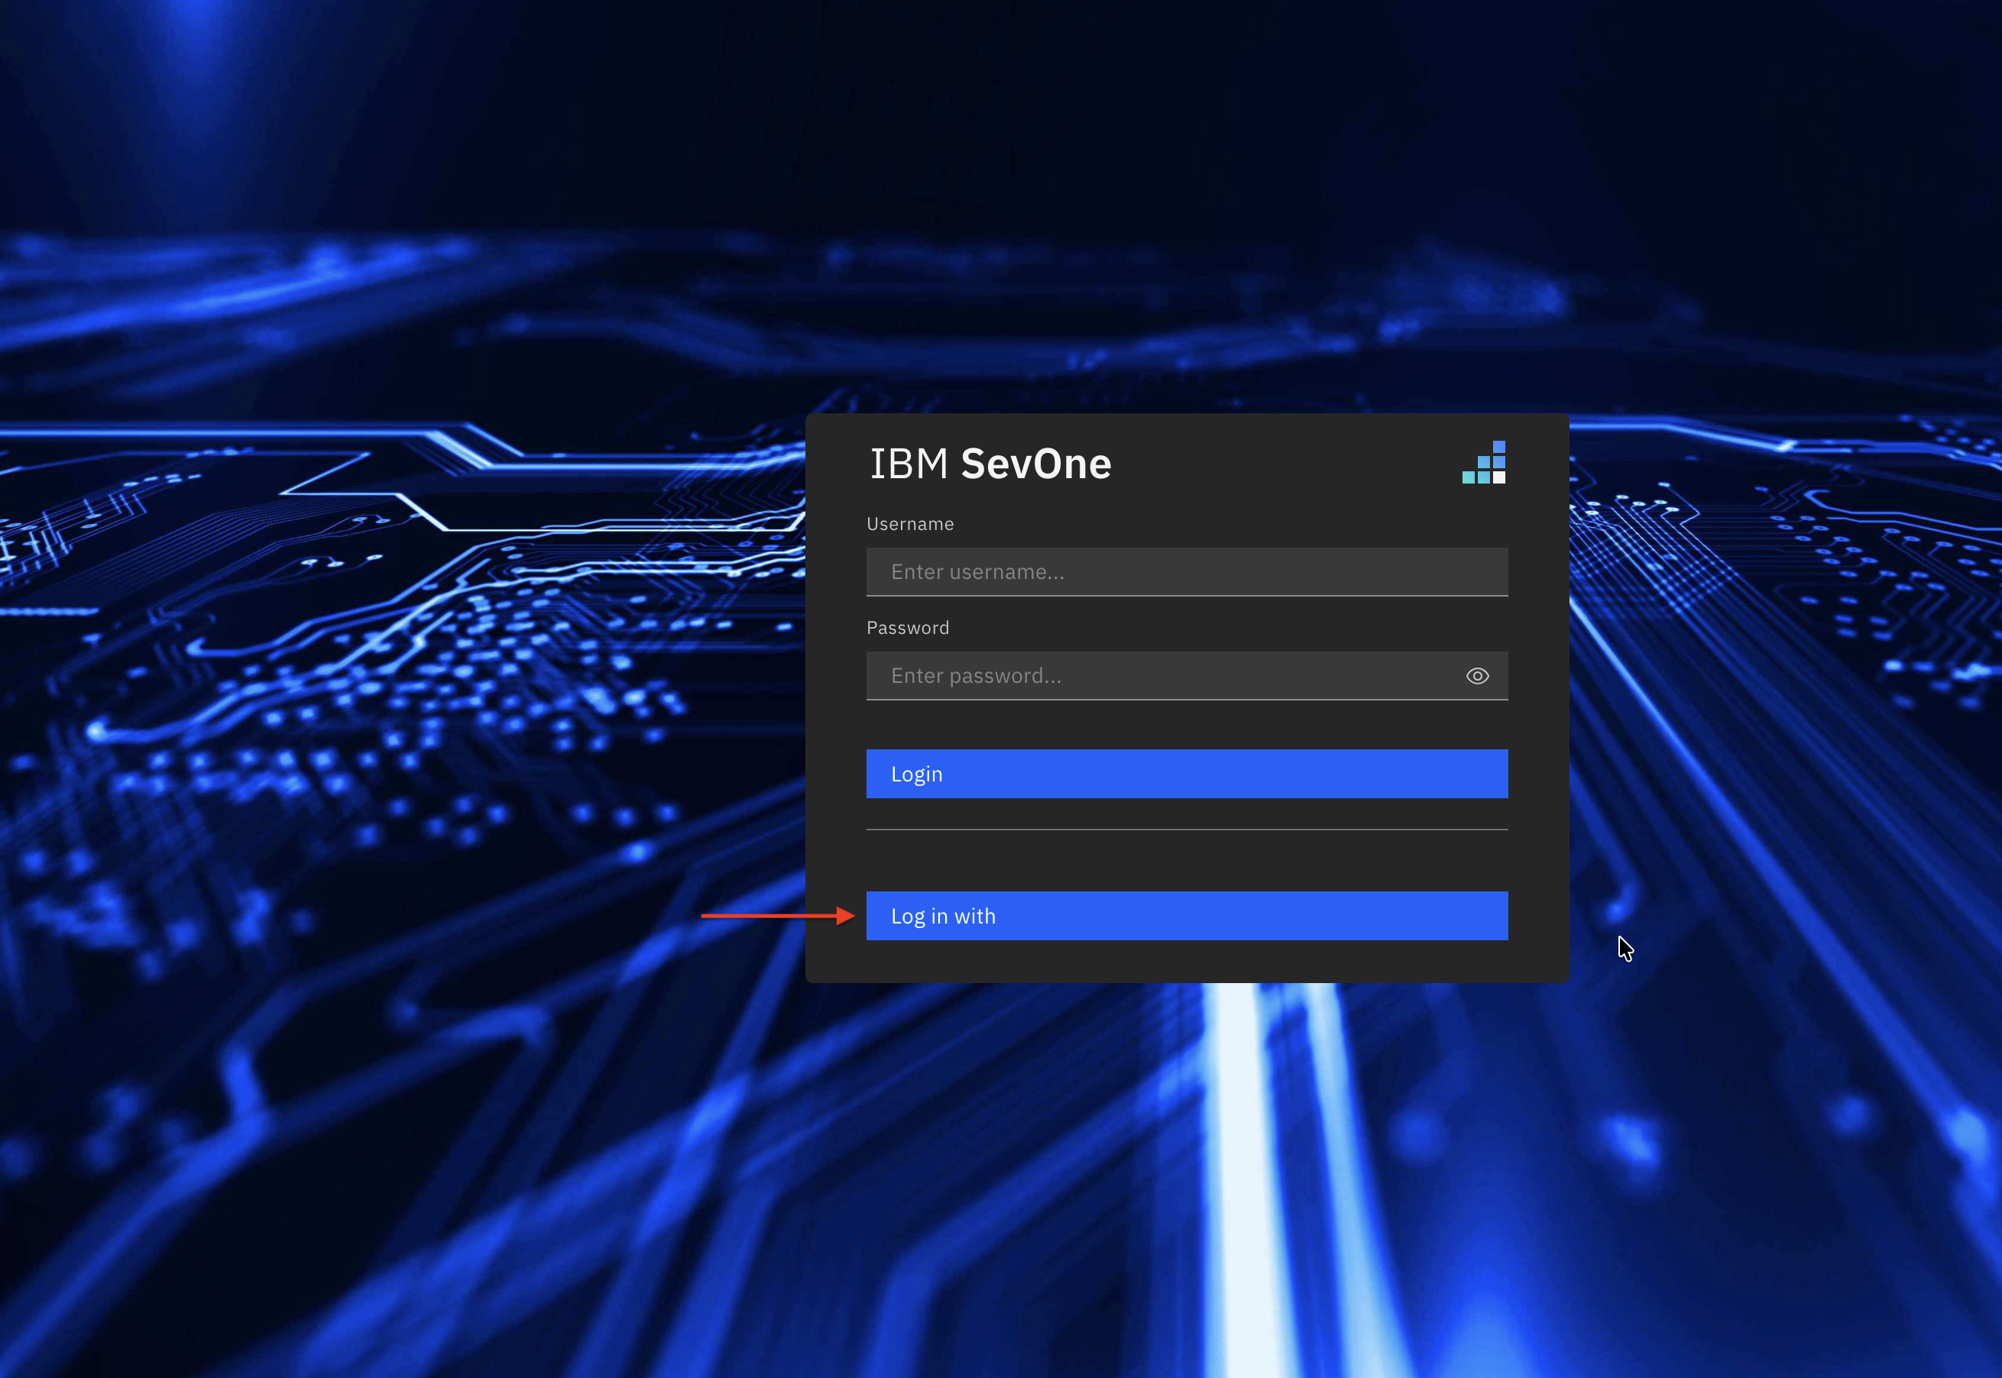
Task: Click the Username label
Action: [x=909, y=524]
